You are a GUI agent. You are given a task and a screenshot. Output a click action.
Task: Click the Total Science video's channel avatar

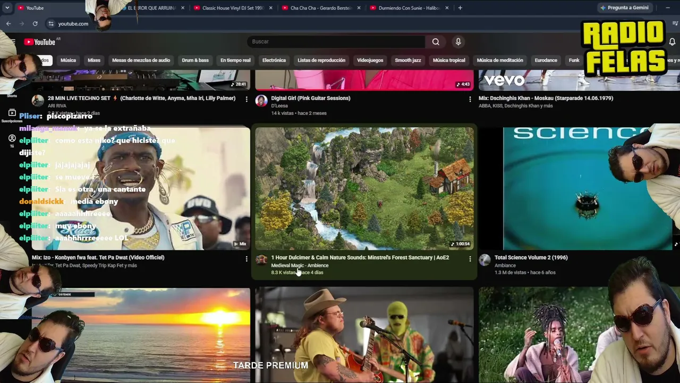(x=484, y=260)
